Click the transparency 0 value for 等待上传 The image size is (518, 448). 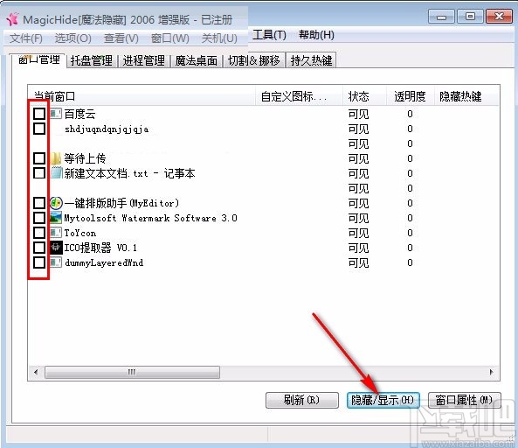[x=410, y=158]
